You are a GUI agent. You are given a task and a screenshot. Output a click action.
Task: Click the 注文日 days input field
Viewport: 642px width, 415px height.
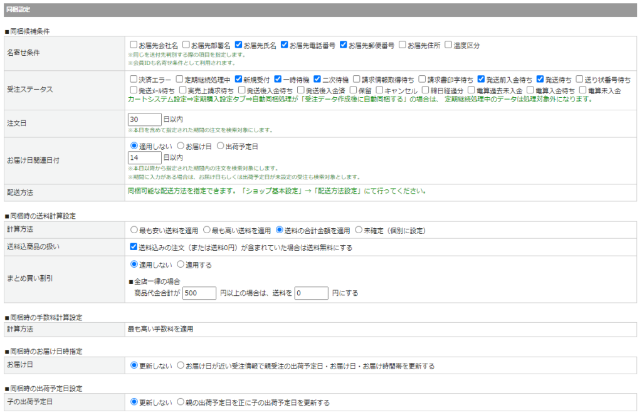[x=144, y=120]
